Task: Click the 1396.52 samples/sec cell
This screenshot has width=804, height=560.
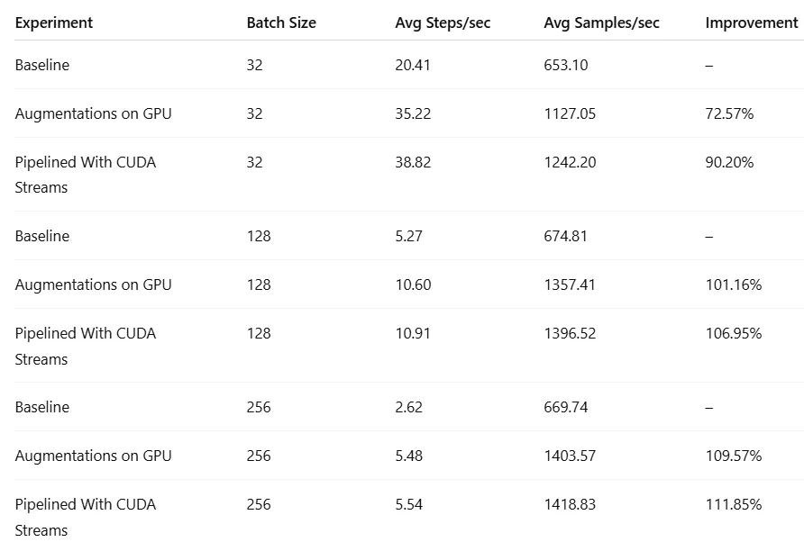Action: point(570,333)
